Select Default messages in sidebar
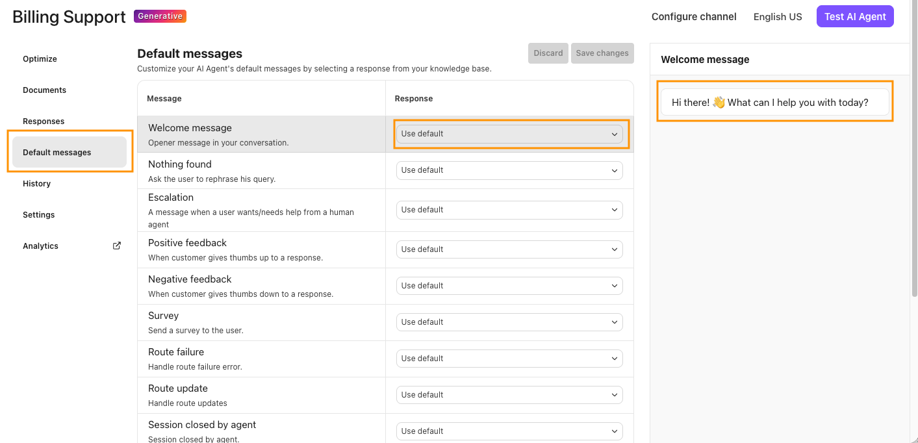Screen dimensions: 918x443 pos(70,153)
